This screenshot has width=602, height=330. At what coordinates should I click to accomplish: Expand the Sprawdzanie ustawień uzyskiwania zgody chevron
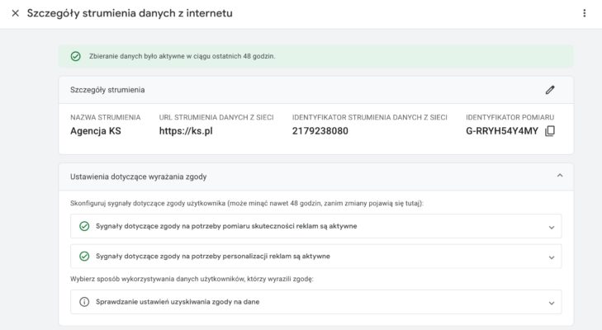551,302
